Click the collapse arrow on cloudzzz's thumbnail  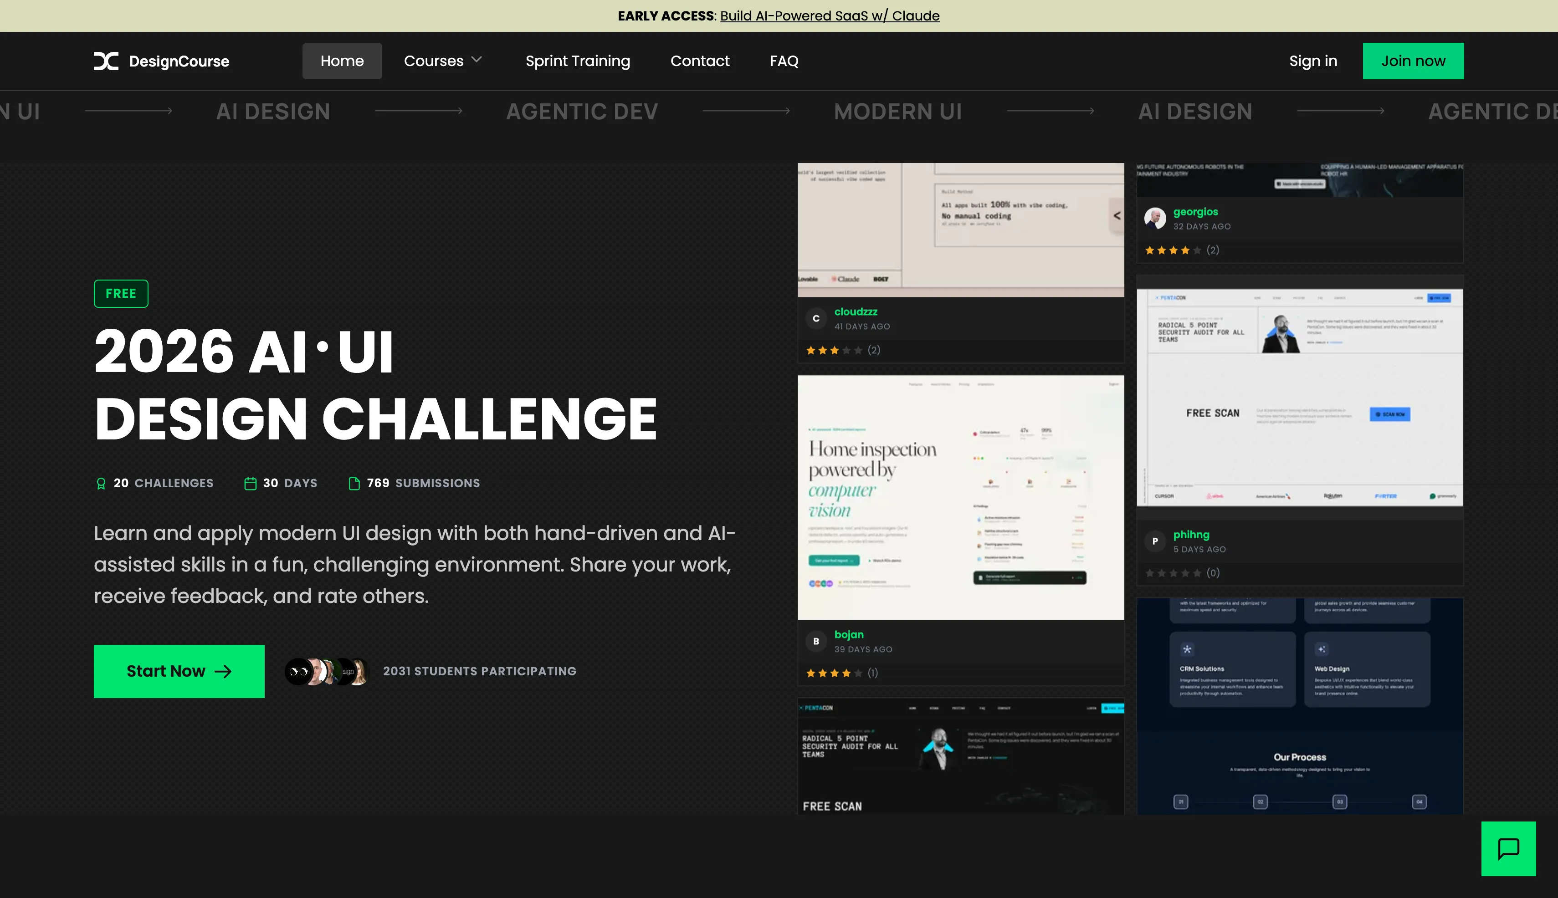click(1116, 216)
